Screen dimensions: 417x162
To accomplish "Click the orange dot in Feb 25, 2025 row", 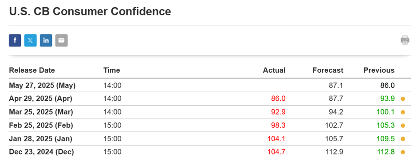I will pyautogui.click(x=403, y=126).
